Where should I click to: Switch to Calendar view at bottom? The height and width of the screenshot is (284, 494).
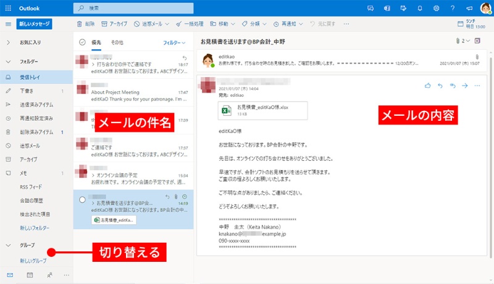point(30,275)
